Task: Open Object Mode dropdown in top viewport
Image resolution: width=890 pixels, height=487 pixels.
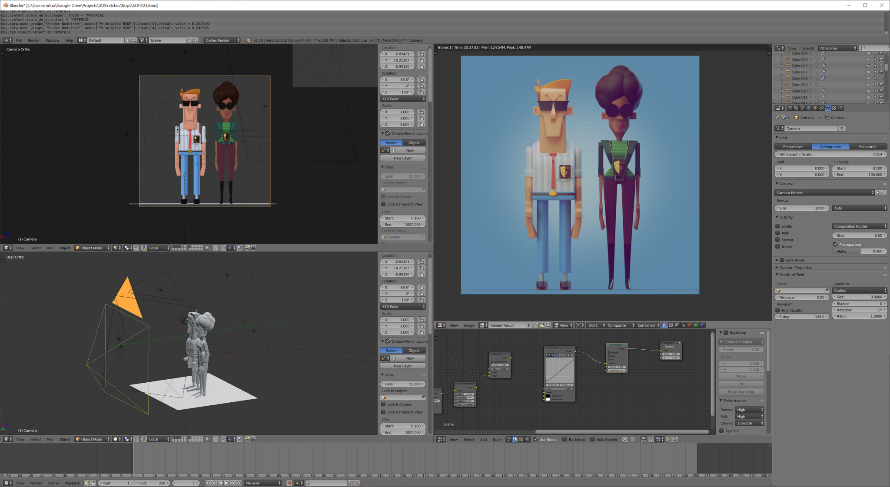Action: (92, 248)
